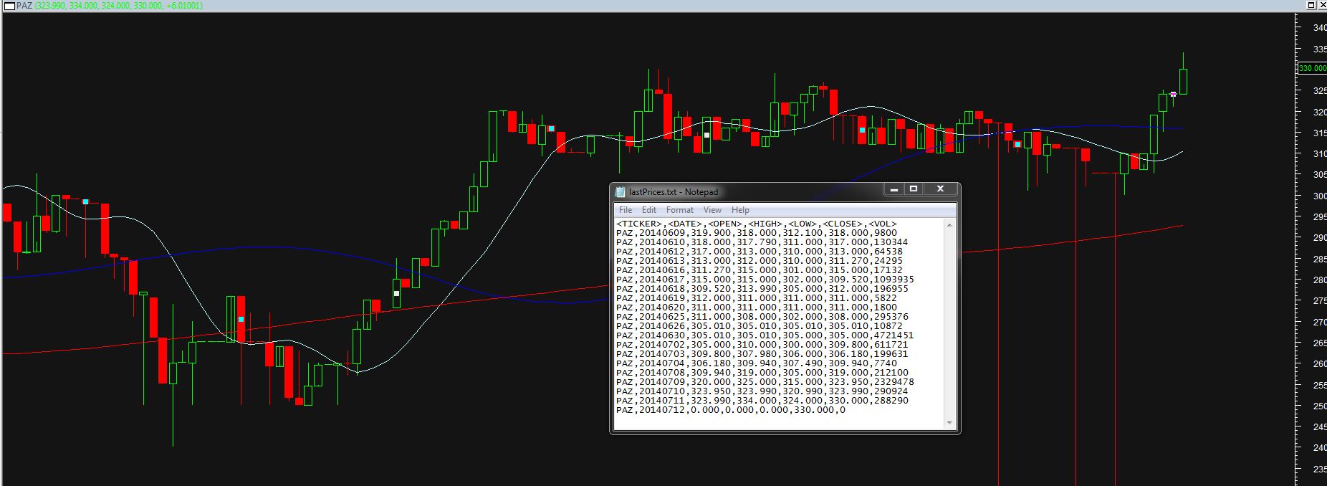Maximize the PAZ chart pane

[1311, 5]
